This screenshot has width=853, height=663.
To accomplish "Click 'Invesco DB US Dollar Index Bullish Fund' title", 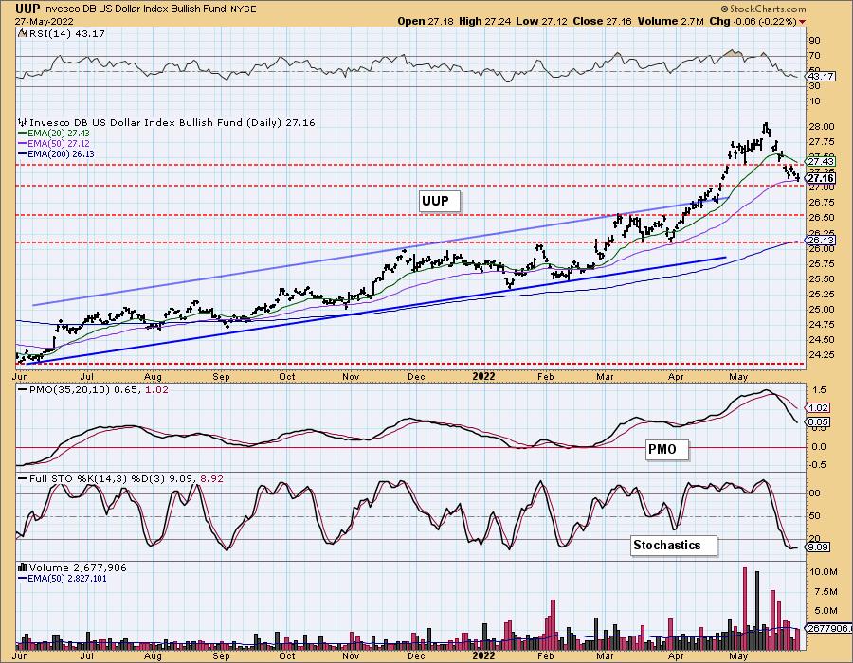I will pyautogui.click(x=133, y=9).
